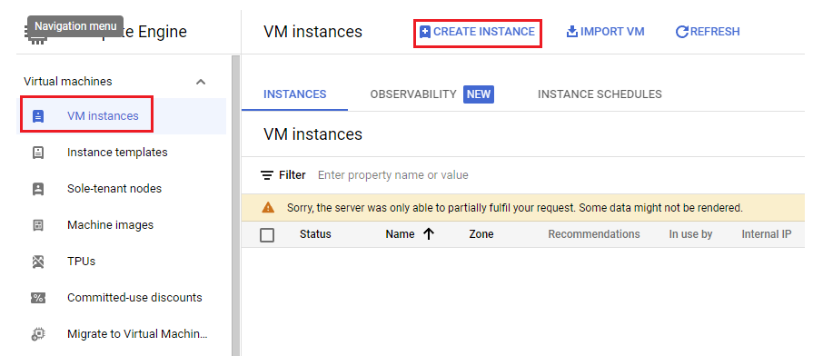This screenshot has width=813, height=356.
Task: Click the TPUs sidebar icon
Action: tap(38, 262)
